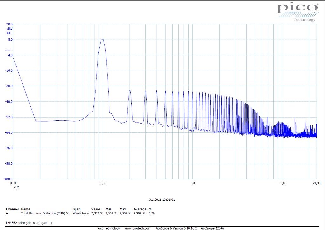Screen dimensions: 325x230
Task: Click the 2,382 % under Max column
Action: point(125,213)
